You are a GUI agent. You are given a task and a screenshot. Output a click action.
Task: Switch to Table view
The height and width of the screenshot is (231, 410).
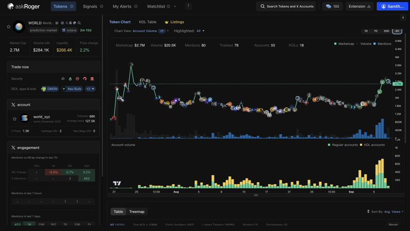pyautogui.click(x=118, y=212)
